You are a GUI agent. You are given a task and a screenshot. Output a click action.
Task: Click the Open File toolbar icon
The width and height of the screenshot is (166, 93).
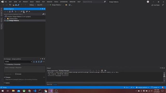click(13, 5)
